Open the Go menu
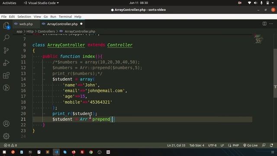This screenshot has width=277, height=156. 45,16
